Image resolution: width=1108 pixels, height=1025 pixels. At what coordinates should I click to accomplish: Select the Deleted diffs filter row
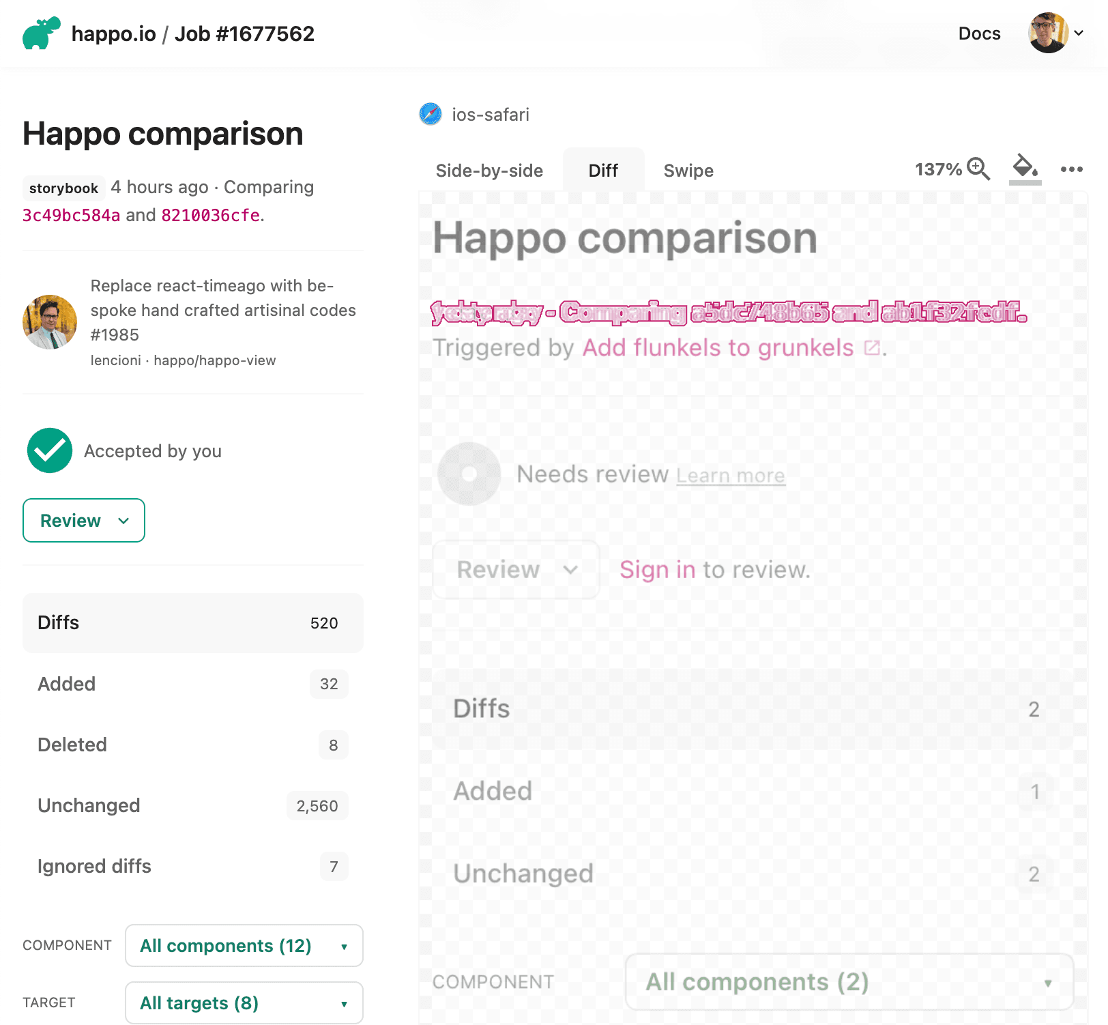click(192, 745)
